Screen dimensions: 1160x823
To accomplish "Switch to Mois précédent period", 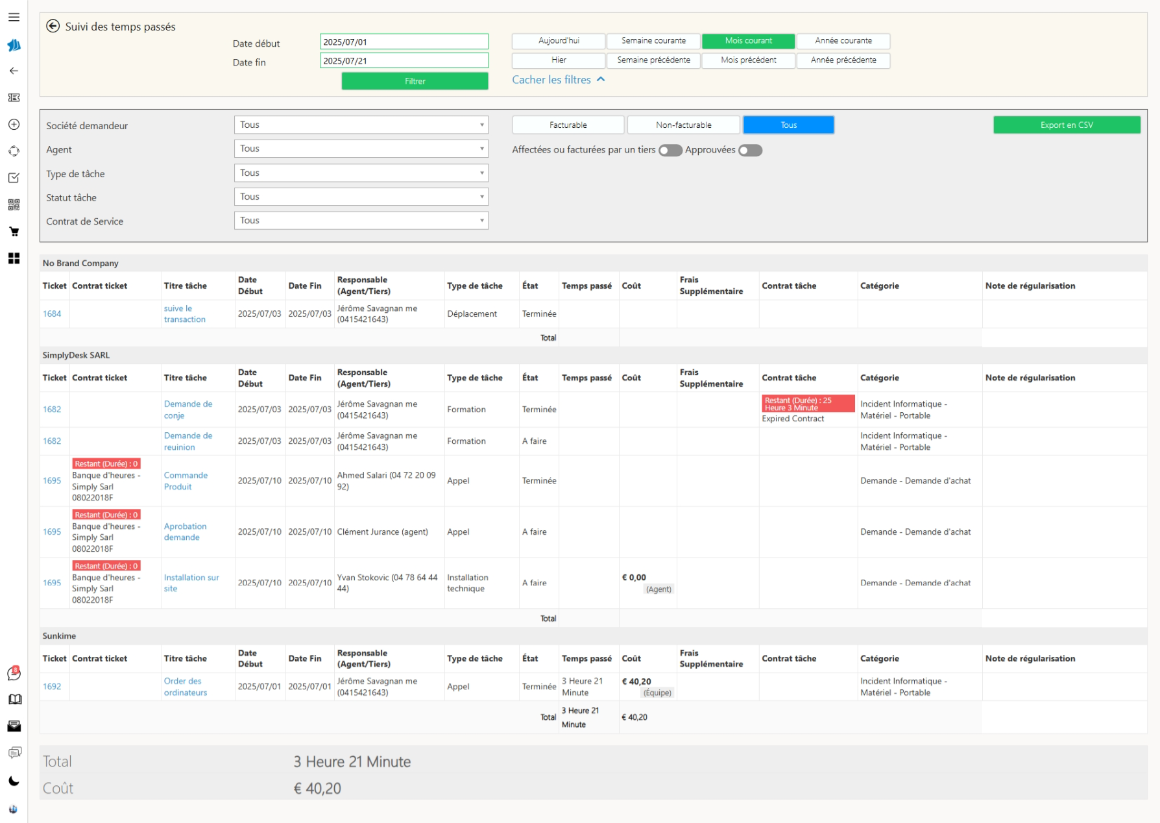I will pos(748,60).
